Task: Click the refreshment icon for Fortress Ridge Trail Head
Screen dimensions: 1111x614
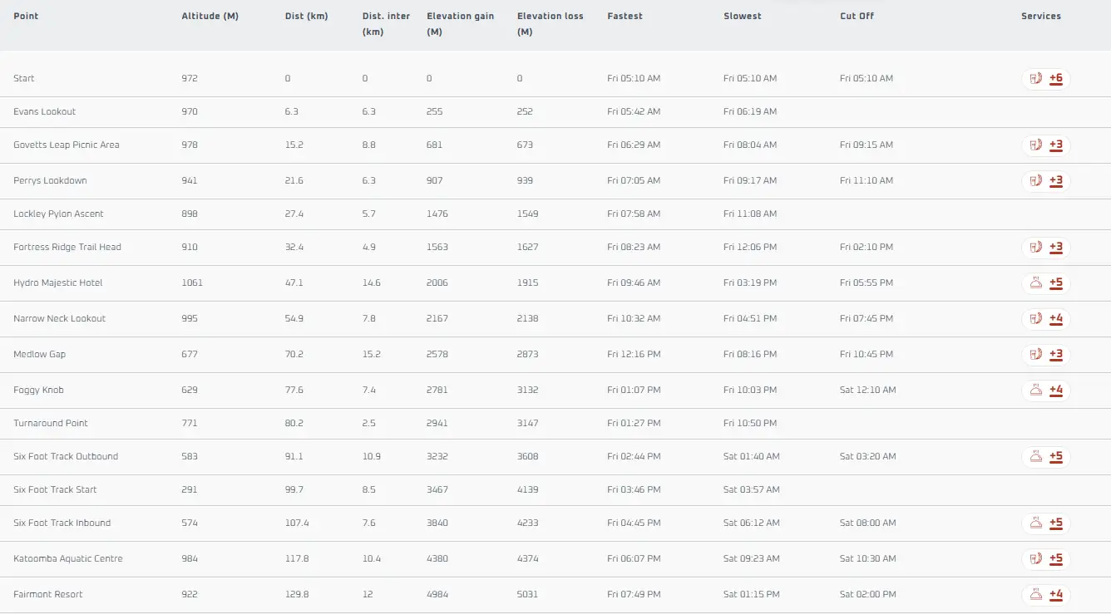Action: tap(1036, 247)
